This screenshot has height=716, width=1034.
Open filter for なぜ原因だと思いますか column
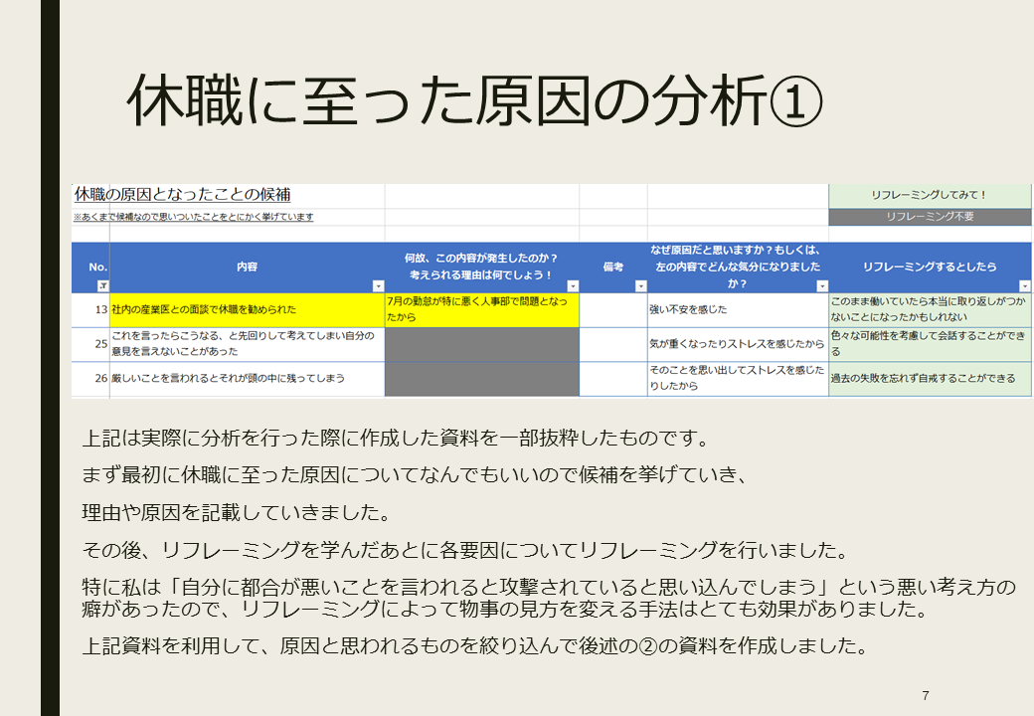tap(821, 286)
